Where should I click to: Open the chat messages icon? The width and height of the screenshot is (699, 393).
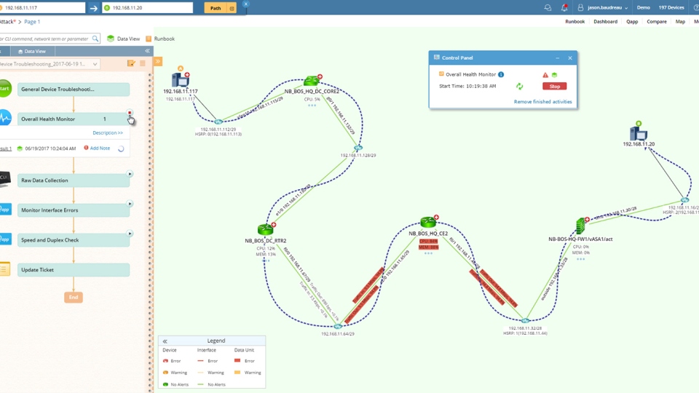point(548,8)
